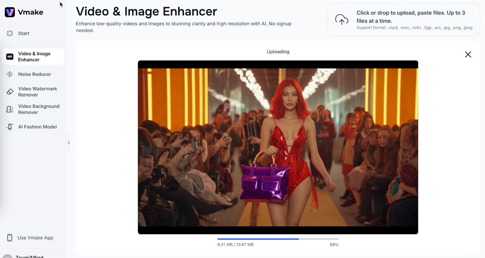Click the Vmake brand name
This screenshot has height=258, width=485.
click(30, 12)
